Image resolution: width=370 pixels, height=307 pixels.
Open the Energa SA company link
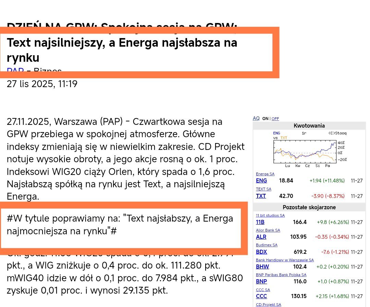tap(265, 174)
